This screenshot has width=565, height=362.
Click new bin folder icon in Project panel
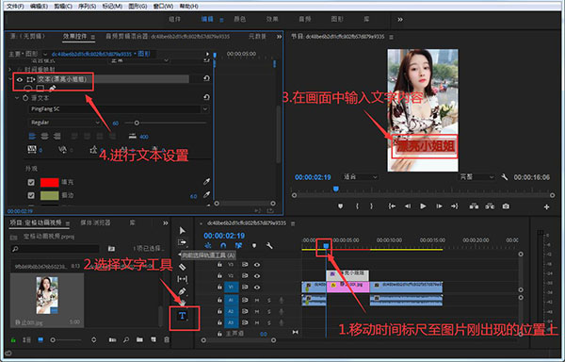pyautogui.click(x=139, y=339)
